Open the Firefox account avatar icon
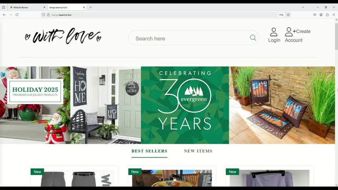This screenshot has height=190, width=338. [x=321, y=15]
